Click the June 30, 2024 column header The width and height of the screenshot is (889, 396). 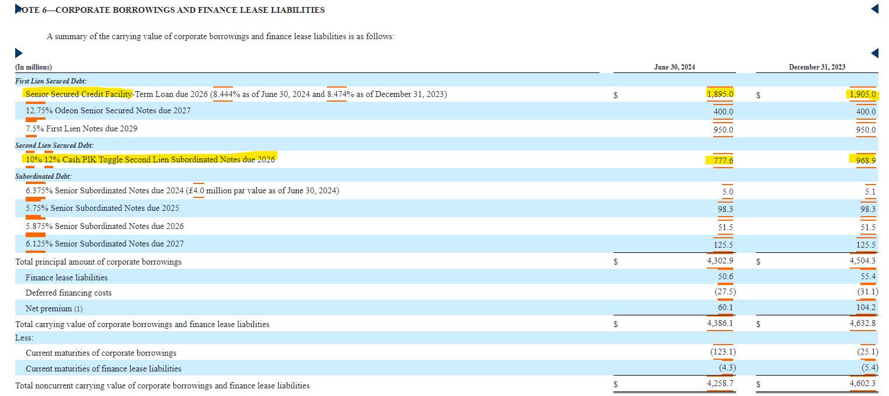[x=675, y=67]
